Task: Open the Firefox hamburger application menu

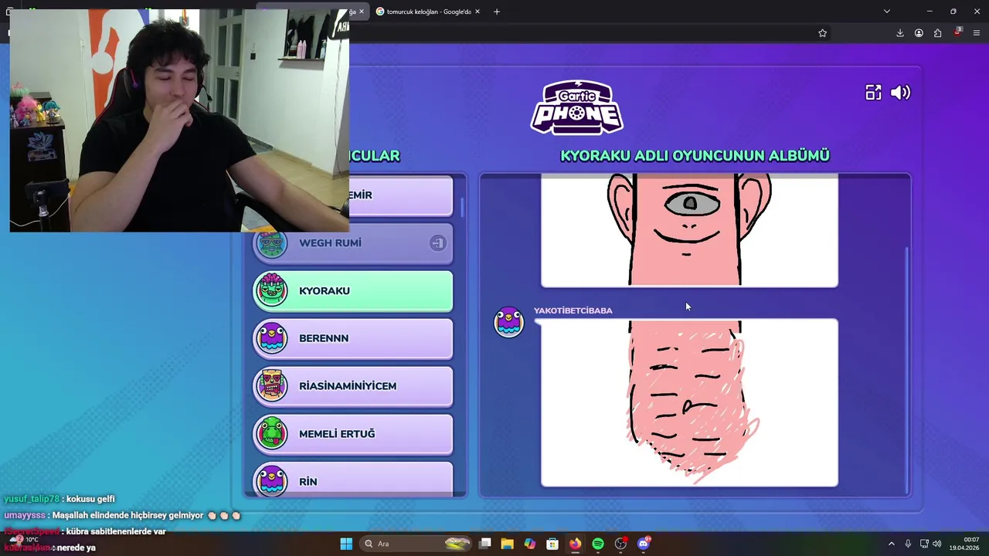Action: 977,33
